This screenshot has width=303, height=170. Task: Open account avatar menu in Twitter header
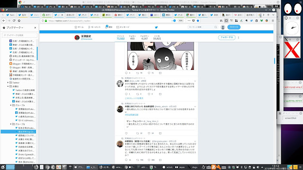coord(223,27)
